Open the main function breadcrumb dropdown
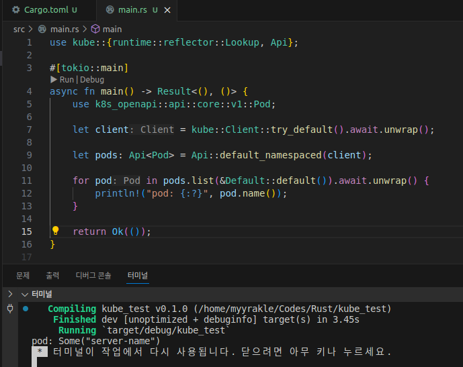463x367 pixels. [x=112, y=29]
